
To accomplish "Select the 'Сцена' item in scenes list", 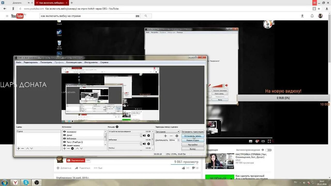I will (38, 131).
